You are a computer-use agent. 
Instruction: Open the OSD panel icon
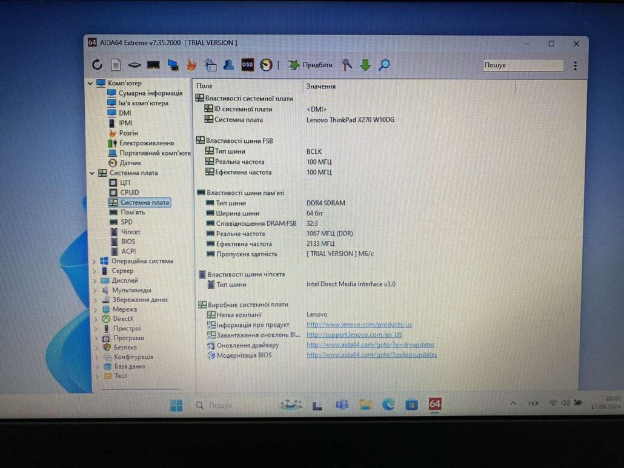coord(247,65)
